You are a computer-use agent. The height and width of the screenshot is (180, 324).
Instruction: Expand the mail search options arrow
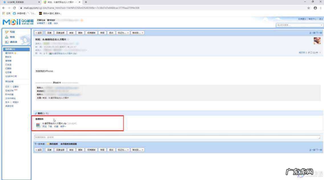321,25
